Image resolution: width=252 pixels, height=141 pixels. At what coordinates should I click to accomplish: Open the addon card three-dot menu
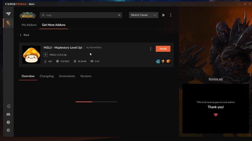click(x=150, y=49)
